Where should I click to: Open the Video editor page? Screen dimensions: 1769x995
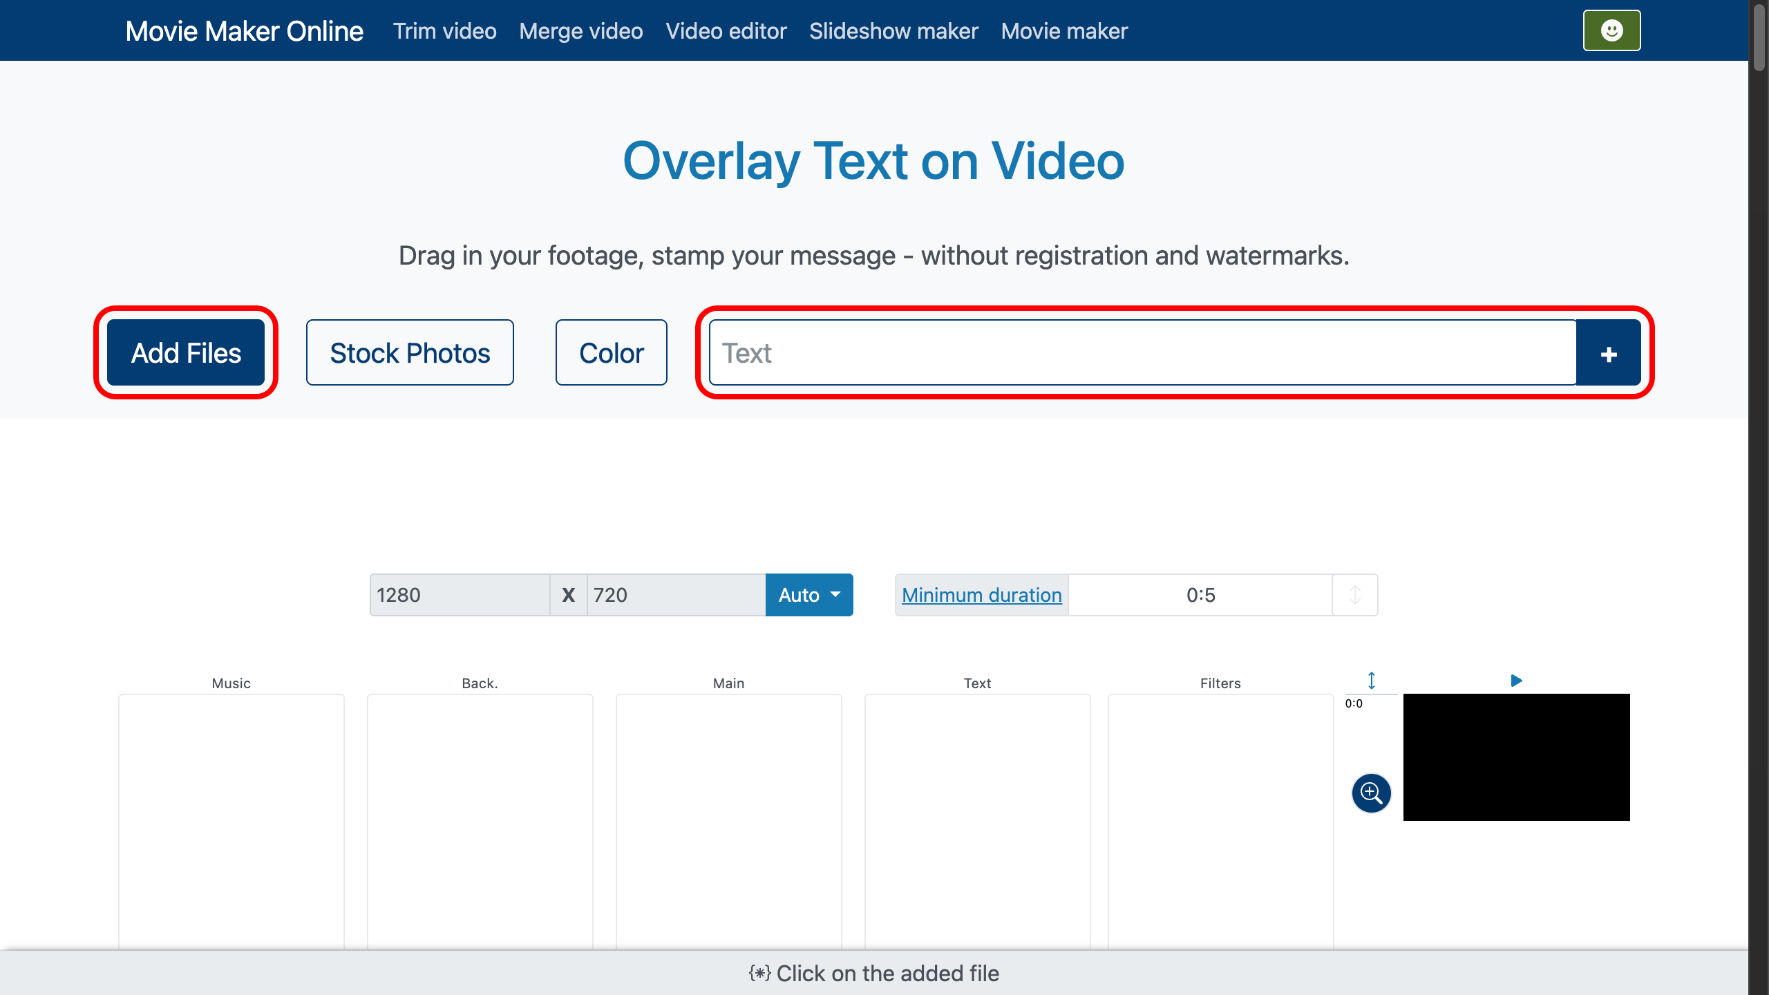[x=726, y=30]
